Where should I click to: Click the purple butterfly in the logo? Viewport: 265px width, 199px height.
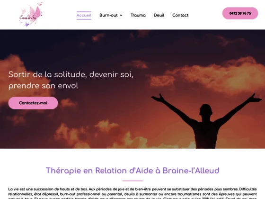(x=26, y=25)
